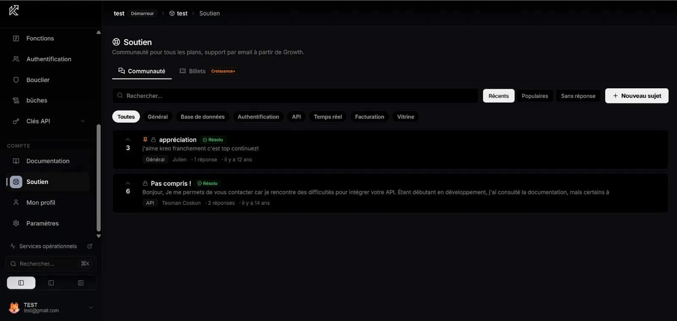Open Documentation from the sidebar
The height and width of the screenshot is (321, 677).
[48, 161]
